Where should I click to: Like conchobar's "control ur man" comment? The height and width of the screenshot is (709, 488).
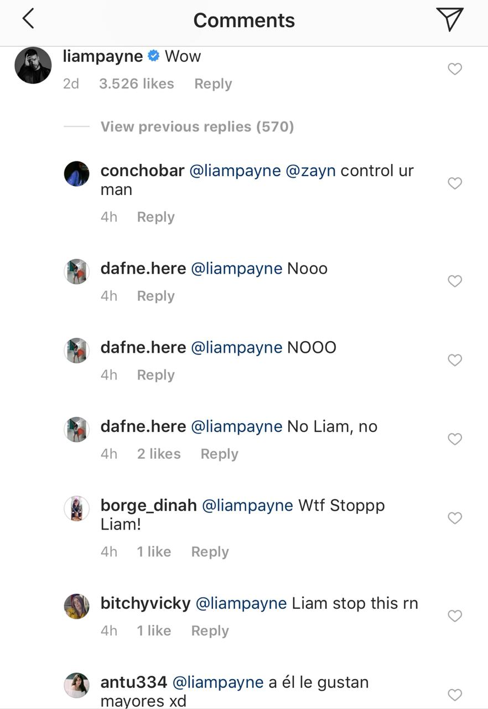click(454, 183)
